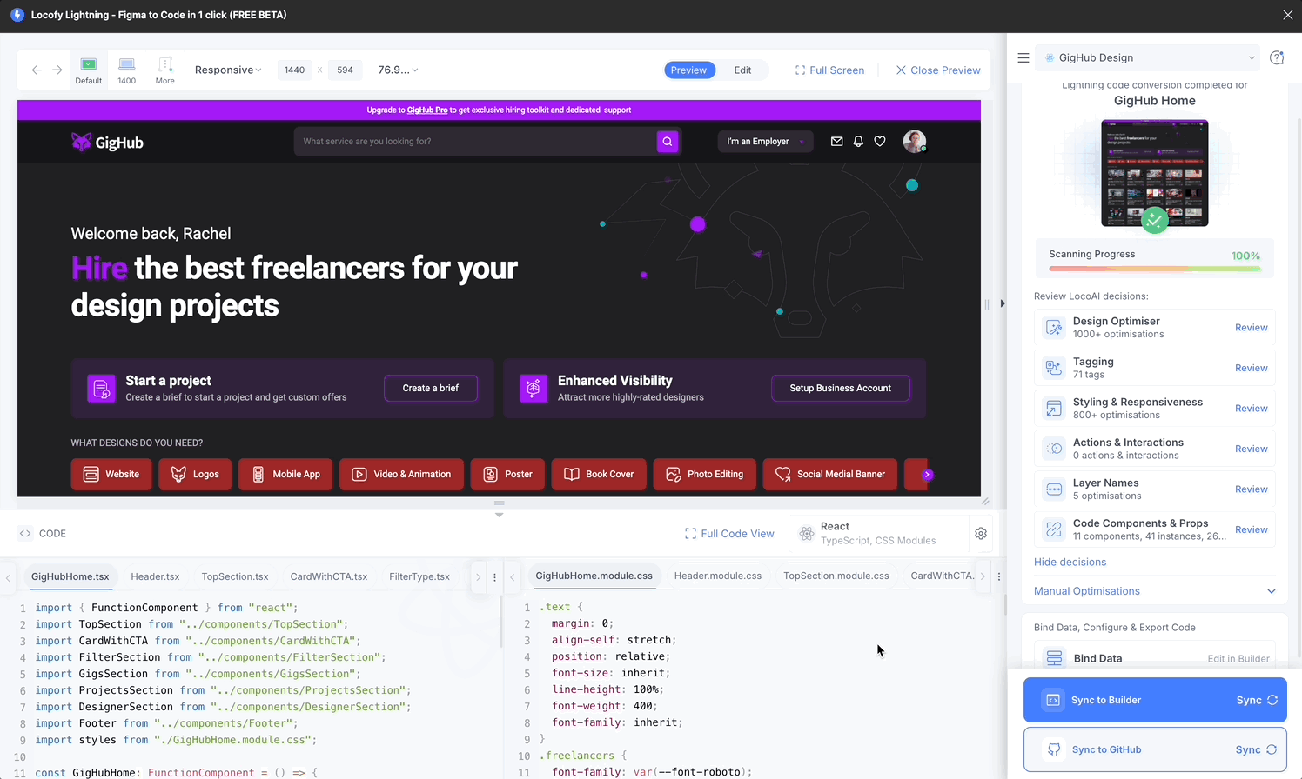Open the TopSection.module.css tab
Viewport: 1302px width, 779px height.
pyautogui.click(x=836, y=576)
